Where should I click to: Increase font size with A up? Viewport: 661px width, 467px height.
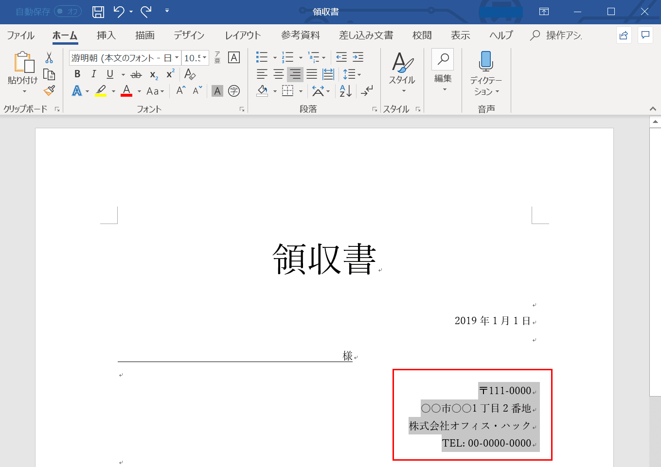coord(180,90)
